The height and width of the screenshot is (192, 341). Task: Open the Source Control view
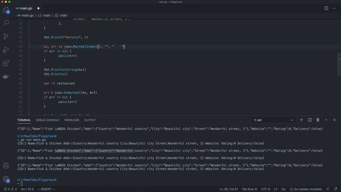tap(6, 36)
